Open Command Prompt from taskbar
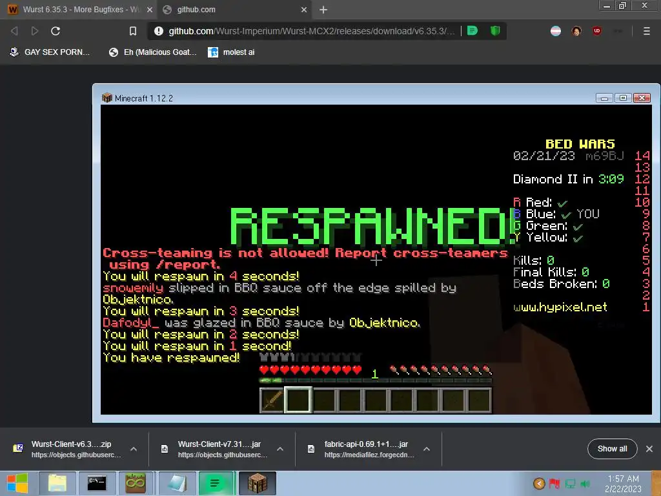Screen dimensions: 661x496 click(97, 483)
